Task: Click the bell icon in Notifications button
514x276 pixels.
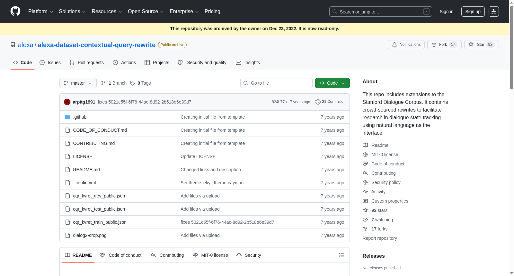Action: coord(394,45)
